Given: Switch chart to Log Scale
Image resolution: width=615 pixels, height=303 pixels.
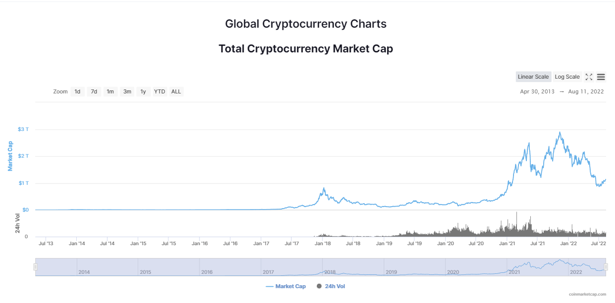Looking at the screenshot, I should (x=567, y=77).
